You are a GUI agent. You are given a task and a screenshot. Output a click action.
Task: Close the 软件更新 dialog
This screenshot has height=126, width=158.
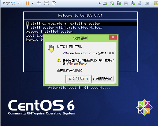113,37
